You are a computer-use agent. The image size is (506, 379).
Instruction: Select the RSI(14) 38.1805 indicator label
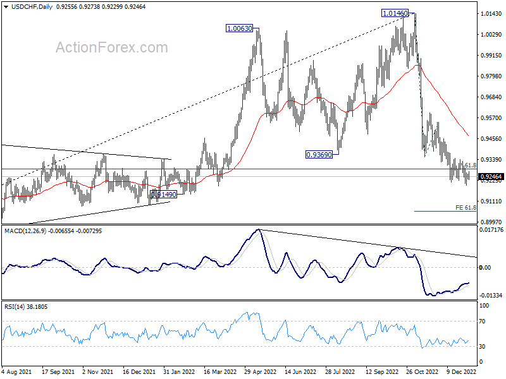(x=26, y=307)
